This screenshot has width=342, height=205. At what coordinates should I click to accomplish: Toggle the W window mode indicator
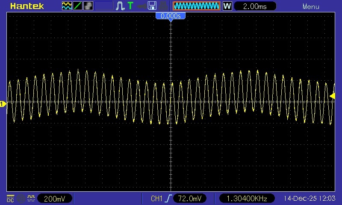pos(227,6)
